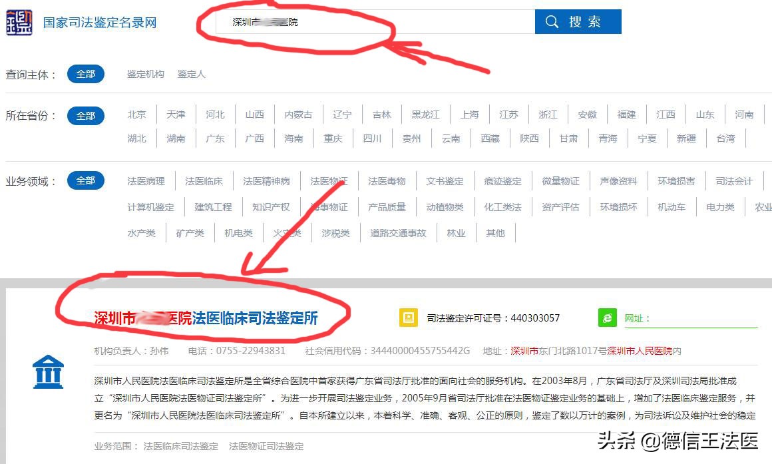
Task: Filter by 涉税类 field
Action: [x=336, y=233]
